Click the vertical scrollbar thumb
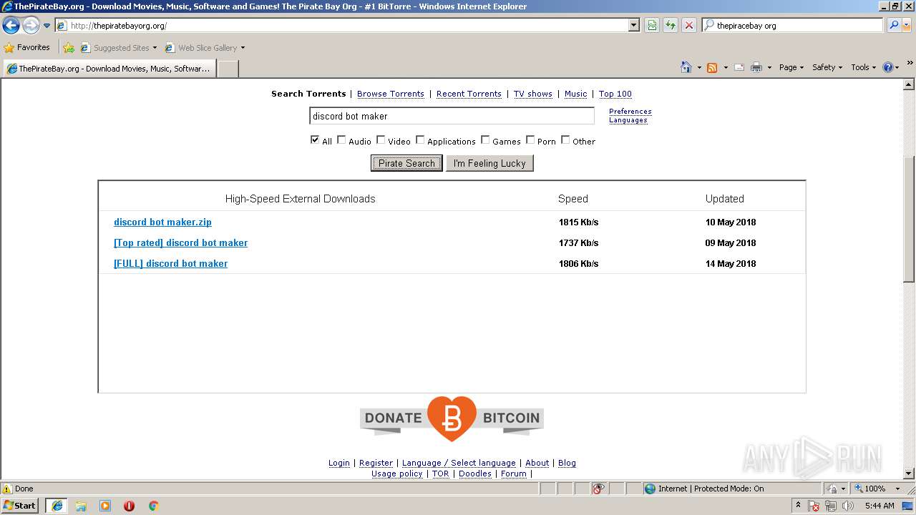916x515 pixels. tap(909, 218)
